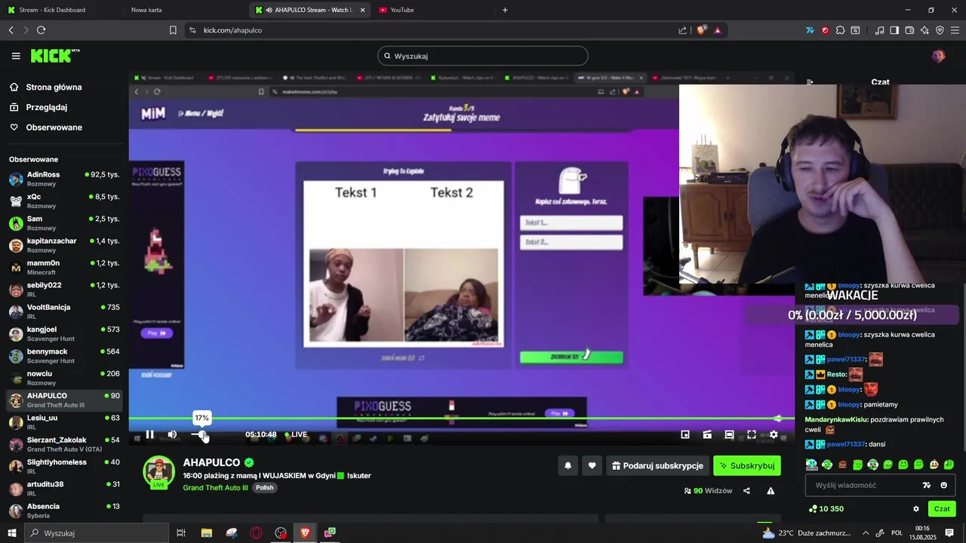Open Brave Rewards triangle icon

click(717, 30)
